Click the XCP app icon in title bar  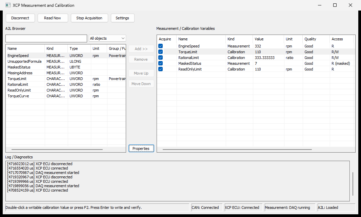point(8,5)
